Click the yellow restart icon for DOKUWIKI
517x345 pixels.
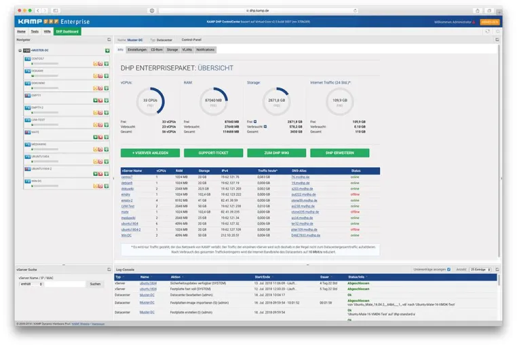pos(95,88)
